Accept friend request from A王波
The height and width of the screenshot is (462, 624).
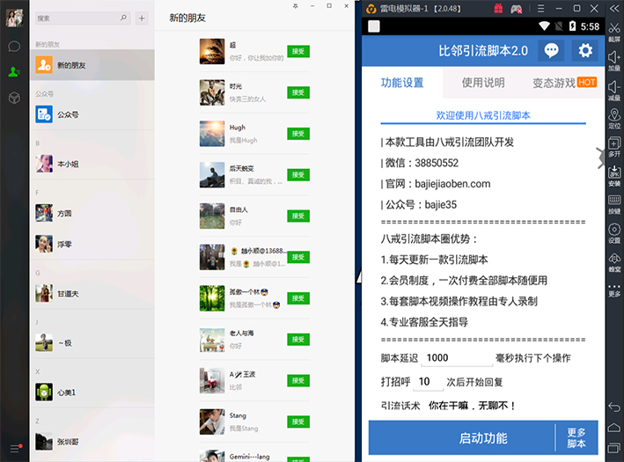pyautogui.click(x=298, y=381)
